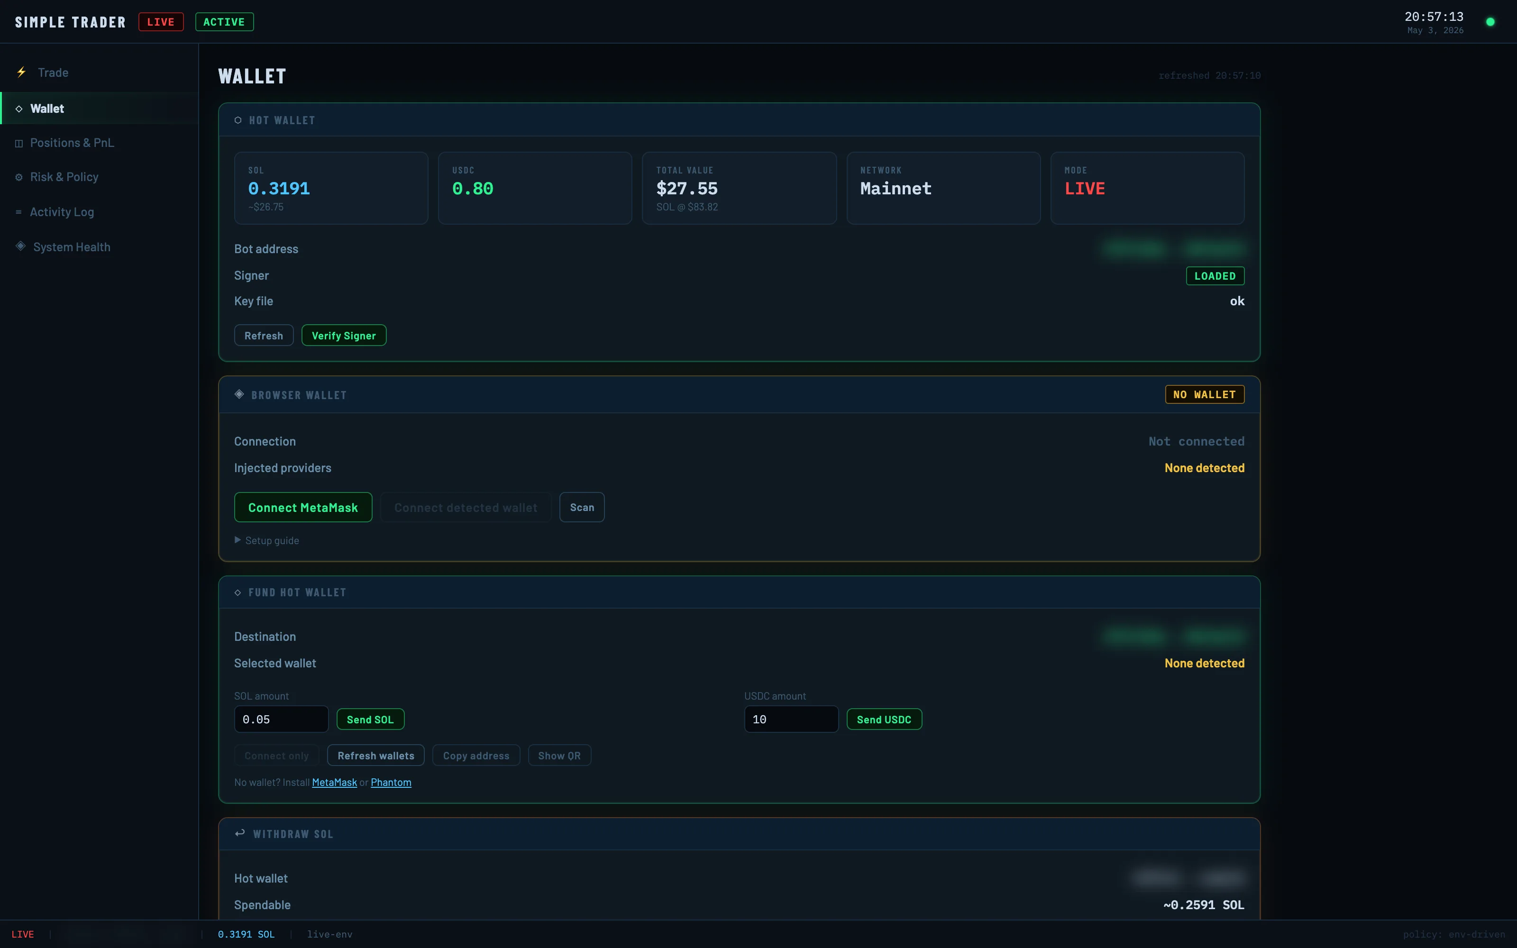This screenshot has width=1517, height=948.
Task: Open the Trade page
Action: tap(99, 73)
